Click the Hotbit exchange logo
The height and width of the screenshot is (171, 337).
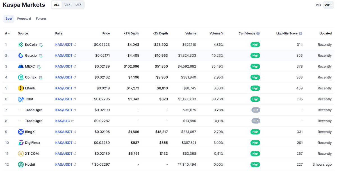(21, 165)
